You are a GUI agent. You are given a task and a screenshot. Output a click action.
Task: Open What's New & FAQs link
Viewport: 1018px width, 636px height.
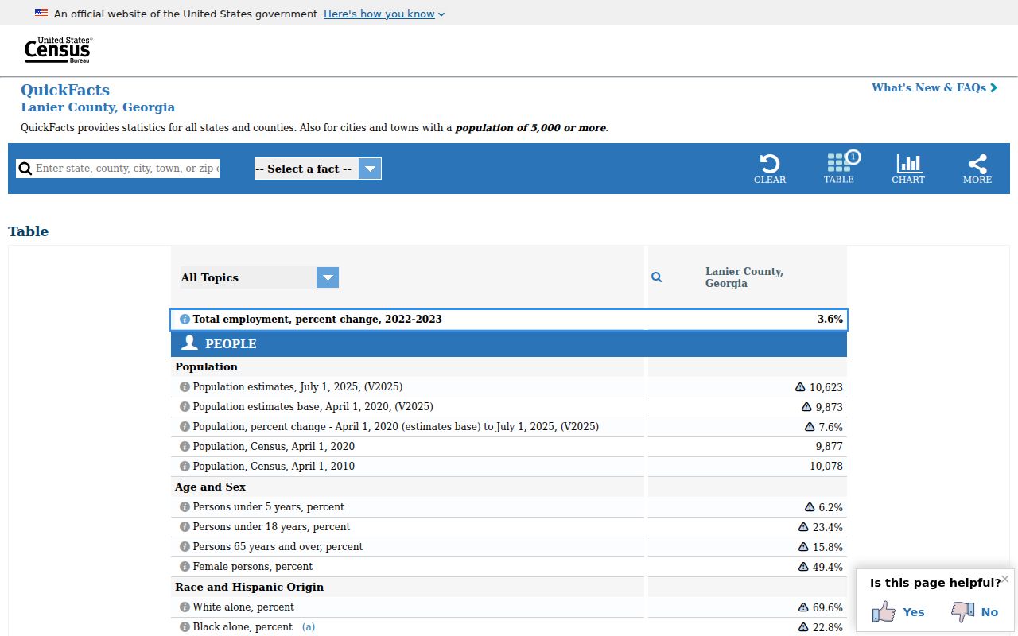coord(934,87)
